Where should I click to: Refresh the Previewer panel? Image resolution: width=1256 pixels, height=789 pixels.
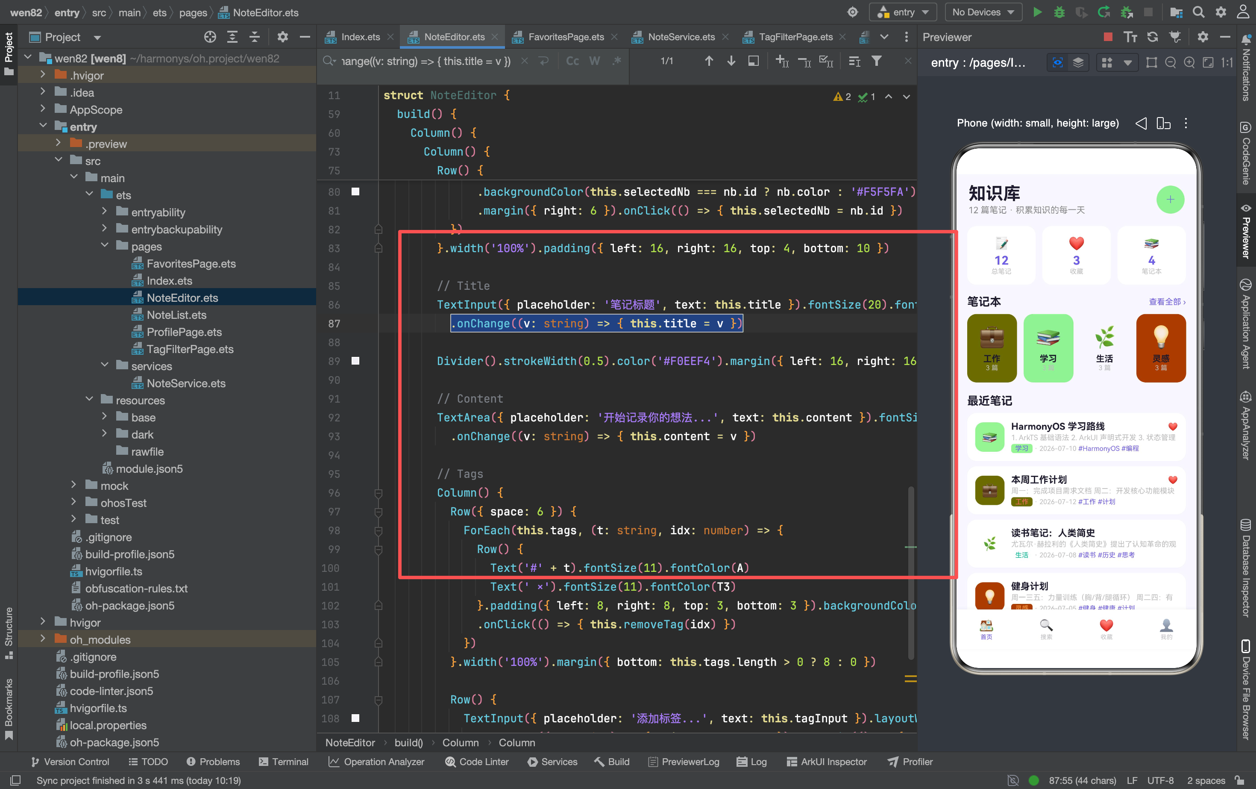(1152, 36)
